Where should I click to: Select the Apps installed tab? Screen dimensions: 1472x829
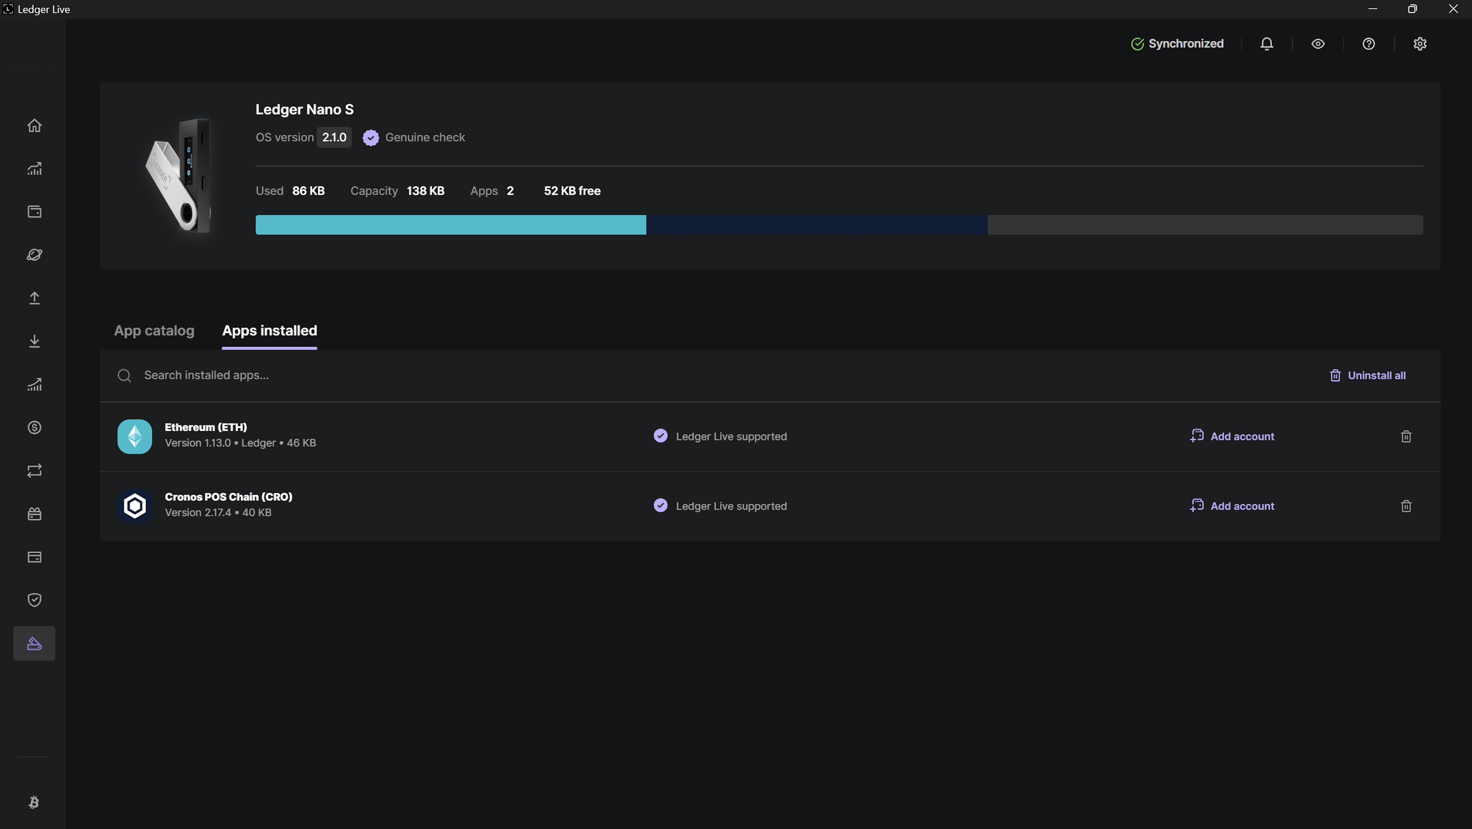(269, 330)
